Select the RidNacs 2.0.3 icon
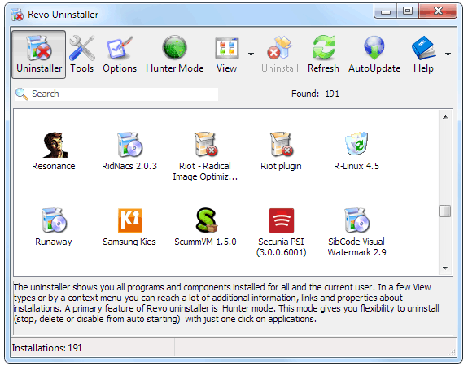The image size is (468, 366). click(129, 145)
